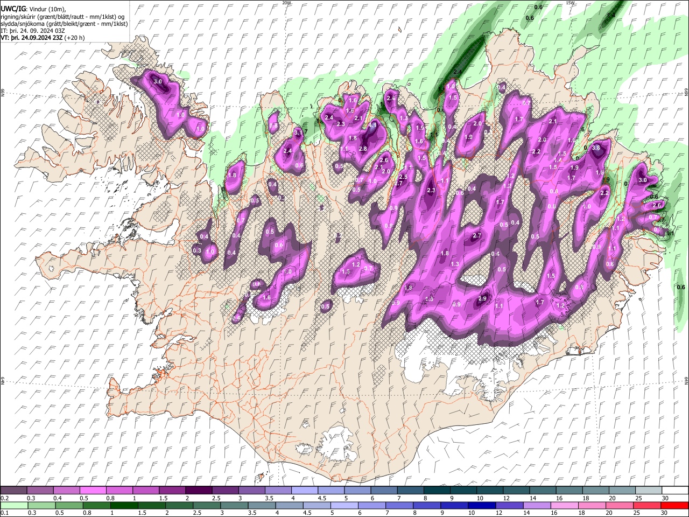Click the 'slydda/snjókoma' legend description line

click(x=64, y=24)
